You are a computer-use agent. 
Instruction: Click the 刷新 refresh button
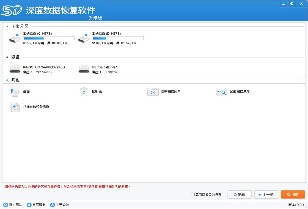click(x=240, y=194)
